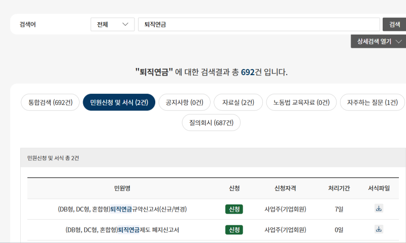Click the 민원신청 및 서식 총 2건 heading

click(x=53, y=158)
